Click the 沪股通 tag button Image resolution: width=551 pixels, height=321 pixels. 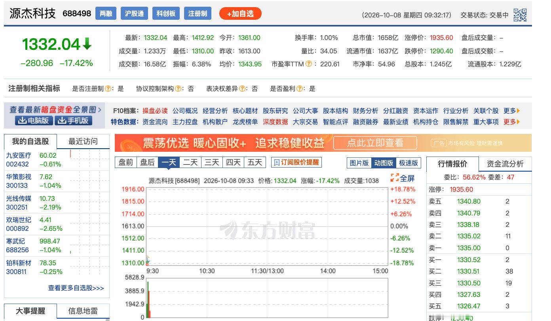(134, 13)
